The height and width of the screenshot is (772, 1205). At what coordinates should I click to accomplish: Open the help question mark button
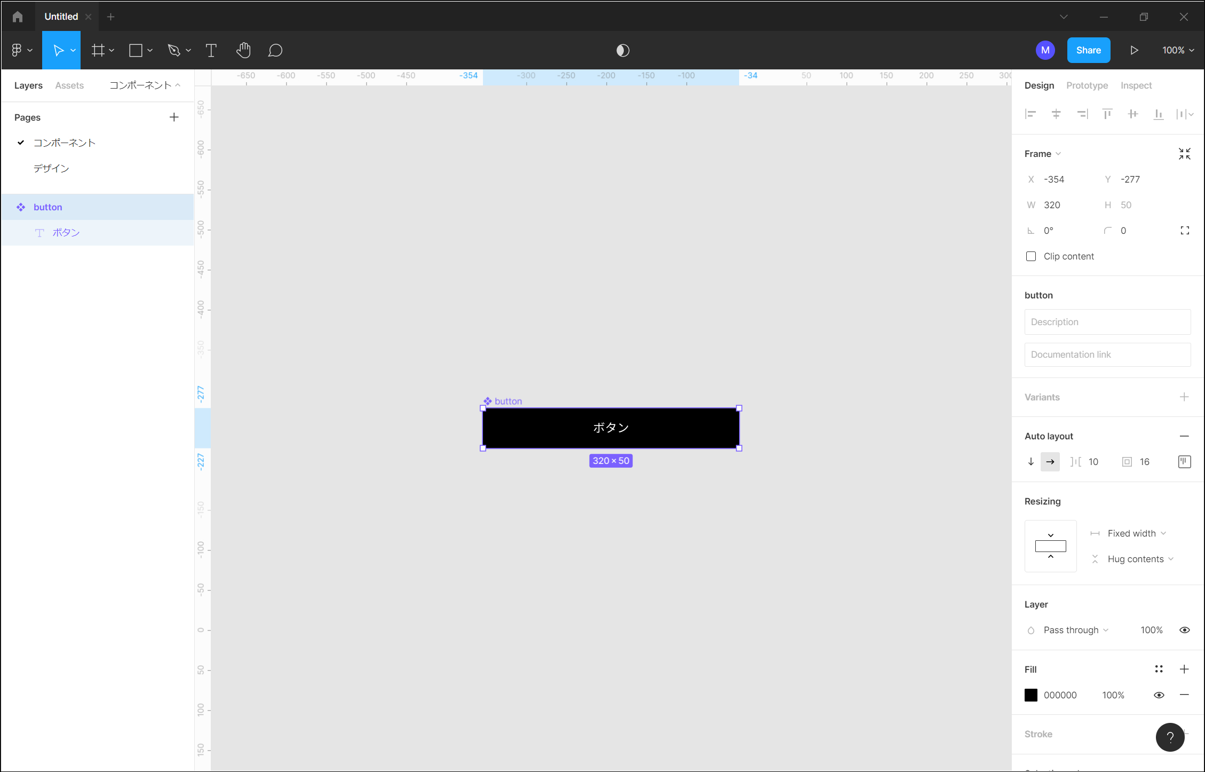[x=1170, y=737]
